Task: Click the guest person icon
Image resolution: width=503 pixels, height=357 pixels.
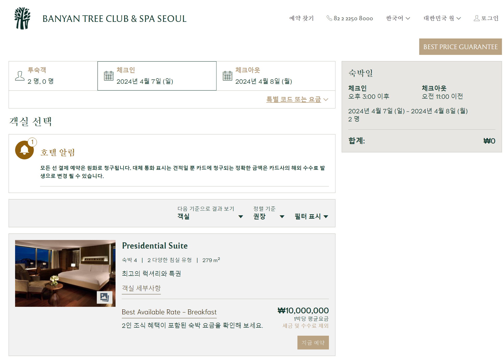Action: pyautogui.click(x=20, y=76)
